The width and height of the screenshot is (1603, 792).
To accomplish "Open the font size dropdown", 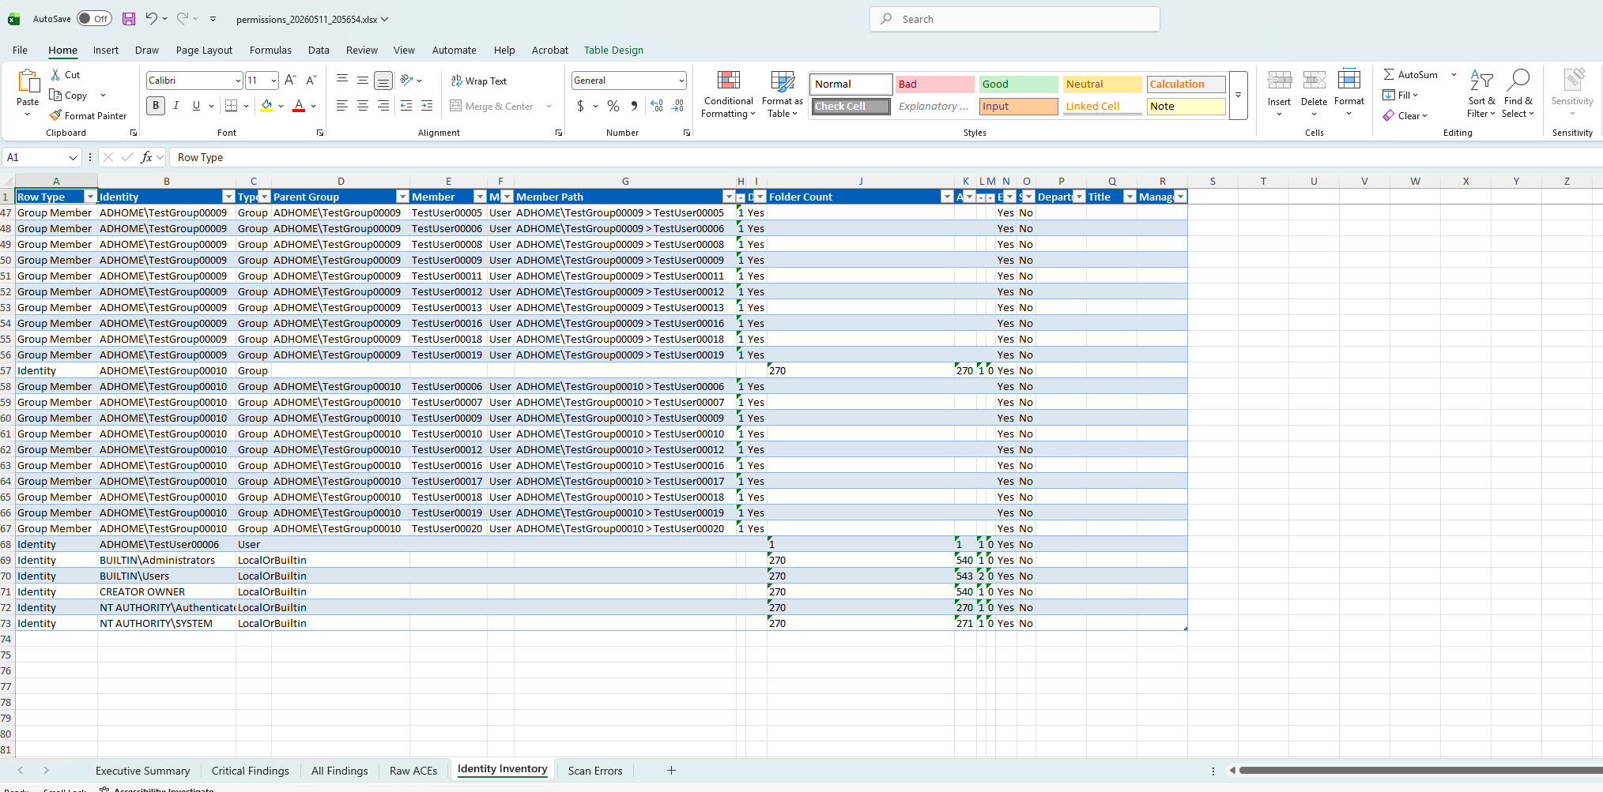I will pyautogui.click(x=273, y=81).
